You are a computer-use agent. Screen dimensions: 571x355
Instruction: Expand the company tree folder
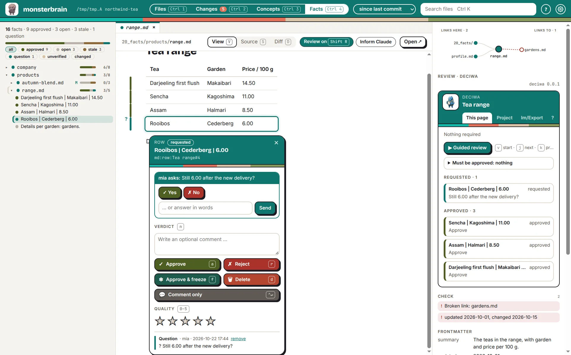(7, 67)
